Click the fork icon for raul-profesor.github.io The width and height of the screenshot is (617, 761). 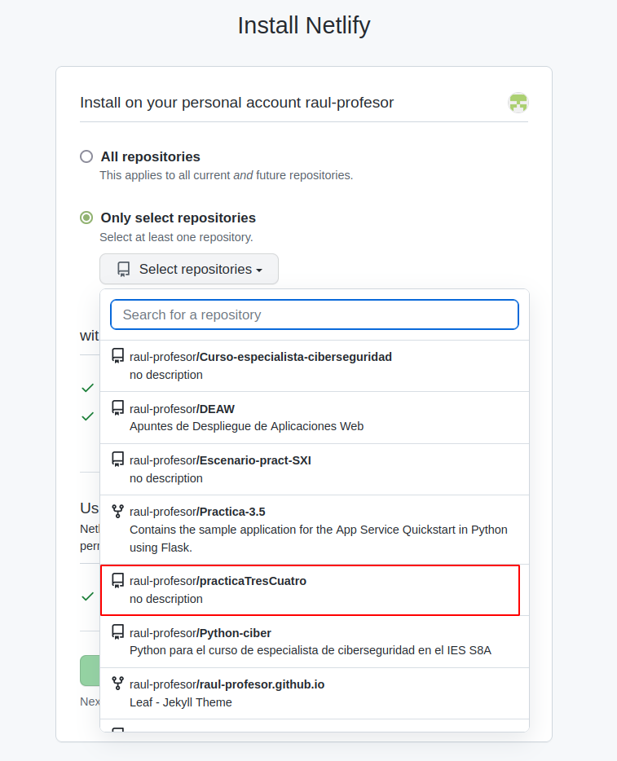pyautogui.click(x=118, y=684)
